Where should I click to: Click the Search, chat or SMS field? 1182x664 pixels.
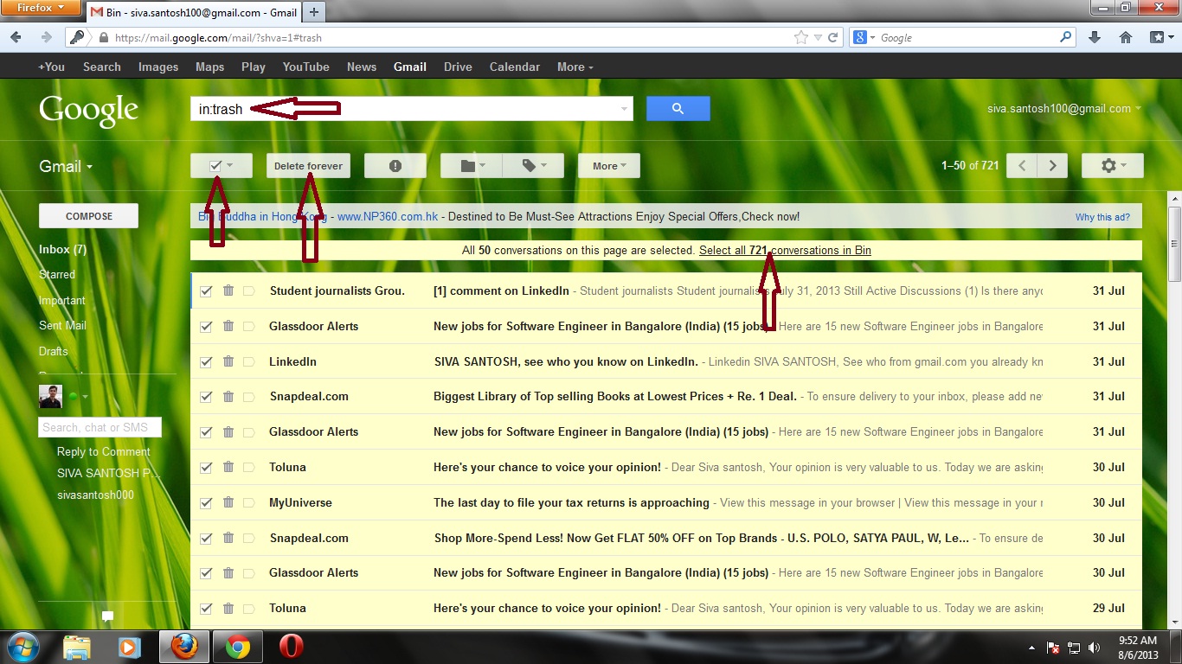pyautogui.click(x=100, y=427)
